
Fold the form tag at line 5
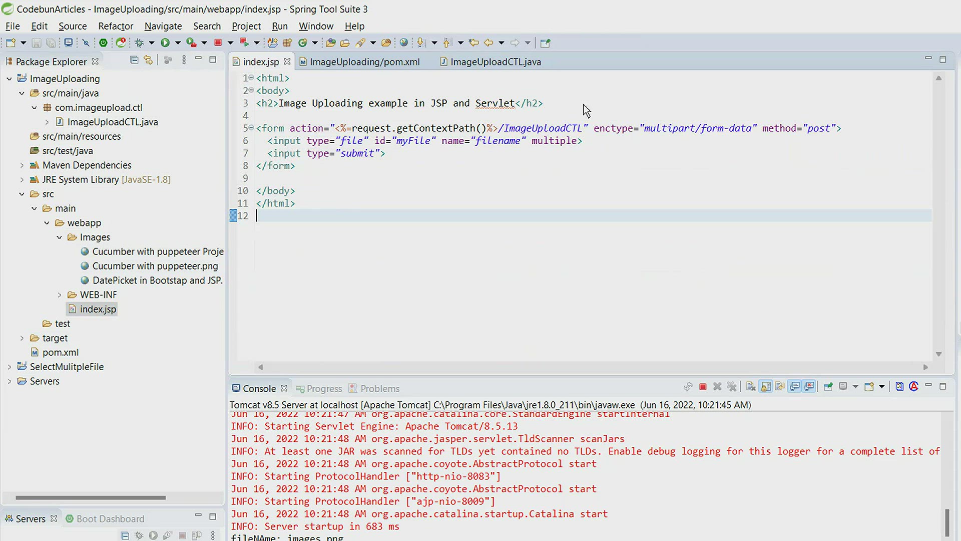click(x=251, y=128)
